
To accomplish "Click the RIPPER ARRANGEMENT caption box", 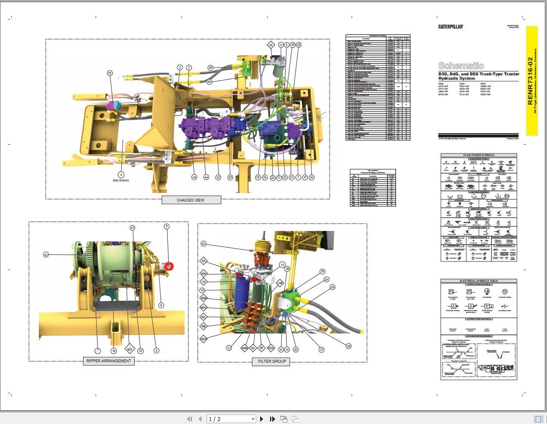I will pos(108,361).
